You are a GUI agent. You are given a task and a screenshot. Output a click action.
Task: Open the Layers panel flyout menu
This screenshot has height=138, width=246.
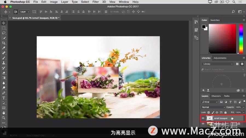point(244,96)
